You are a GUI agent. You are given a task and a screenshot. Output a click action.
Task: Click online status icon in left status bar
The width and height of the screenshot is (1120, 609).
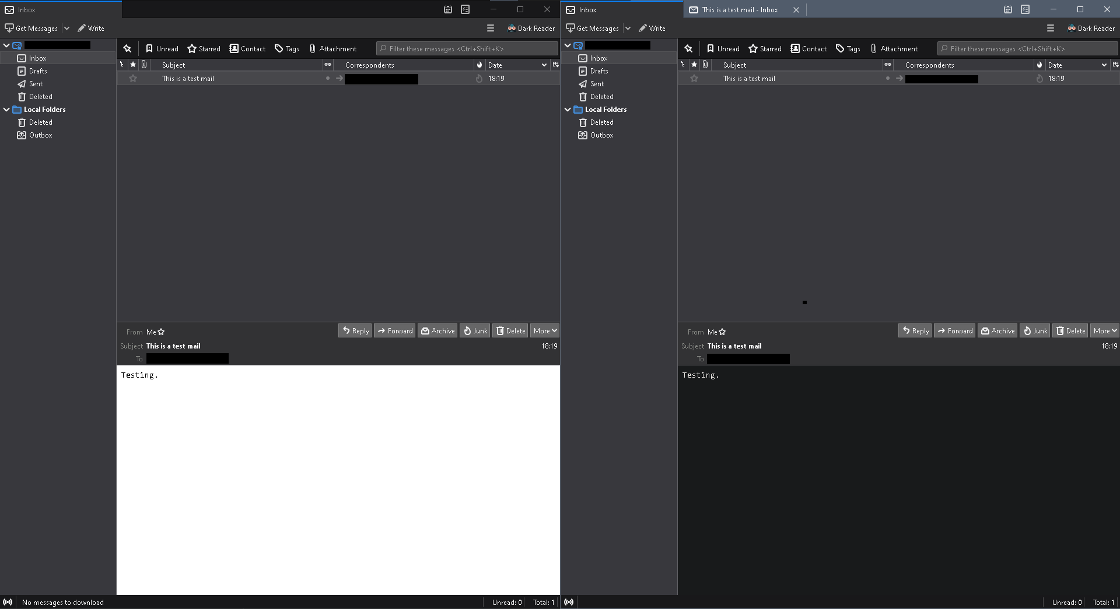point(8,602)
